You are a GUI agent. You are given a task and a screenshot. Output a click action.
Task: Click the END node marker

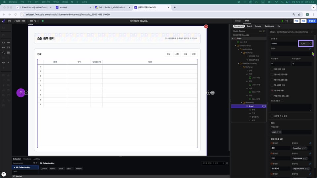pyautogui.click(x=212, y=93)
